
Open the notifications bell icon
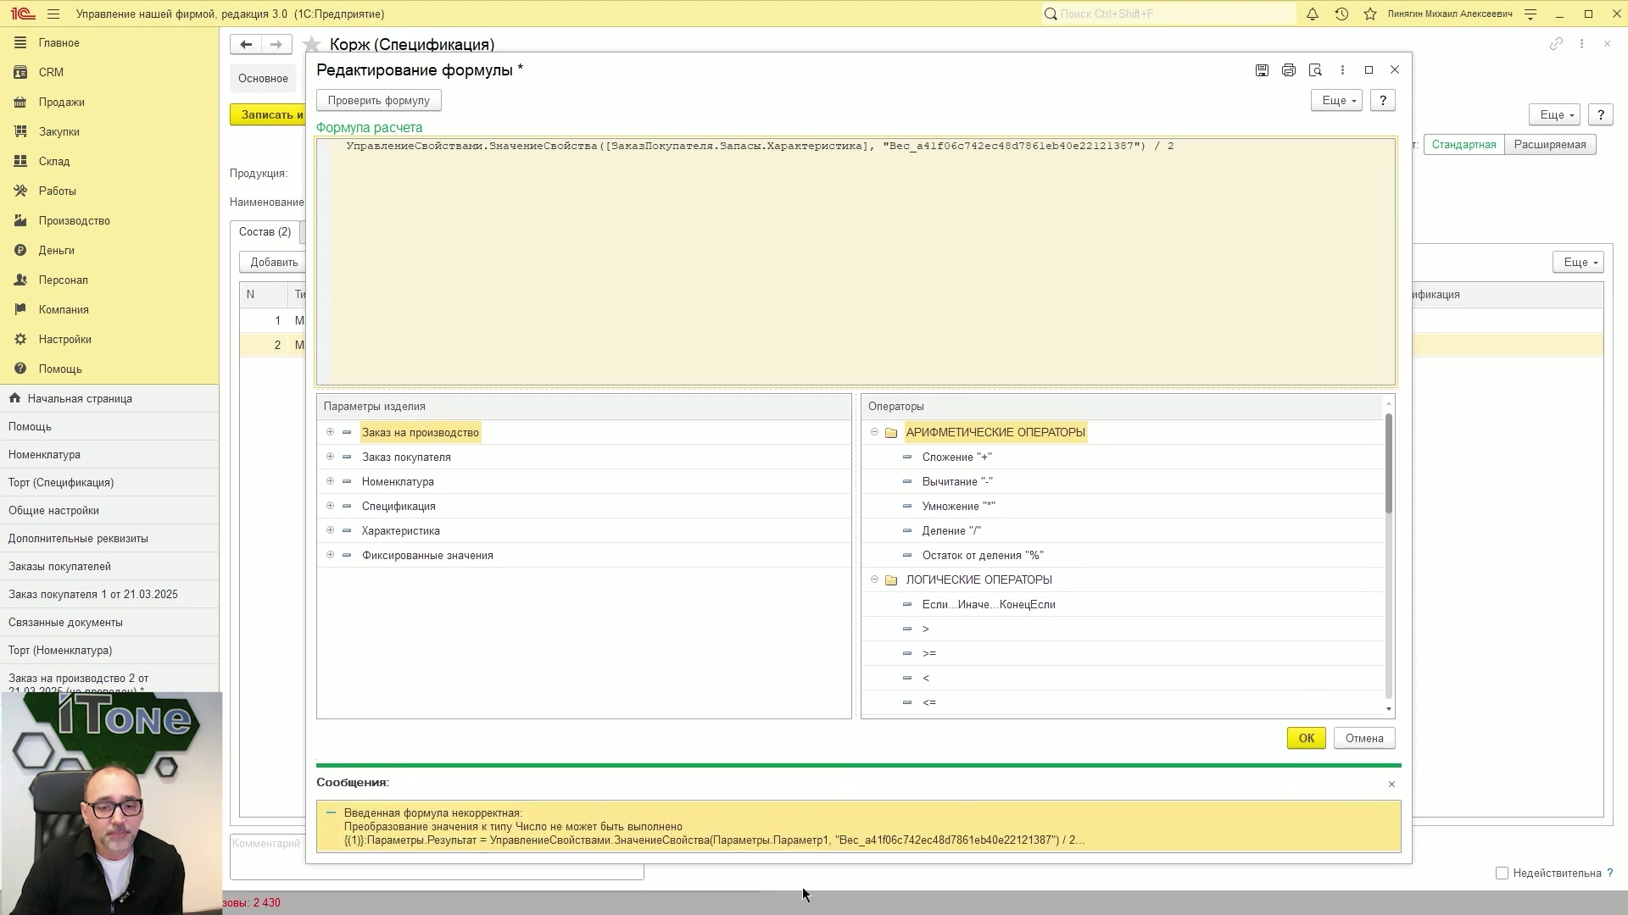coord(1312,14)
